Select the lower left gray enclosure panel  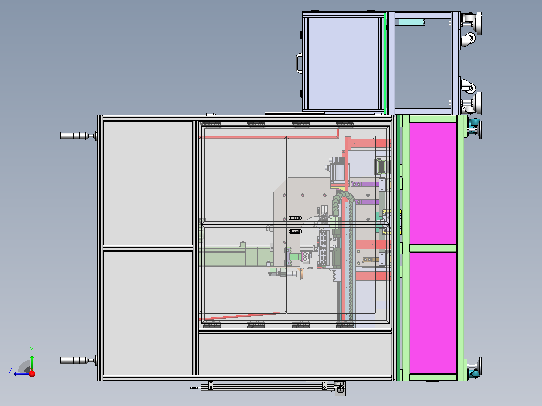(x=148, y=313)
